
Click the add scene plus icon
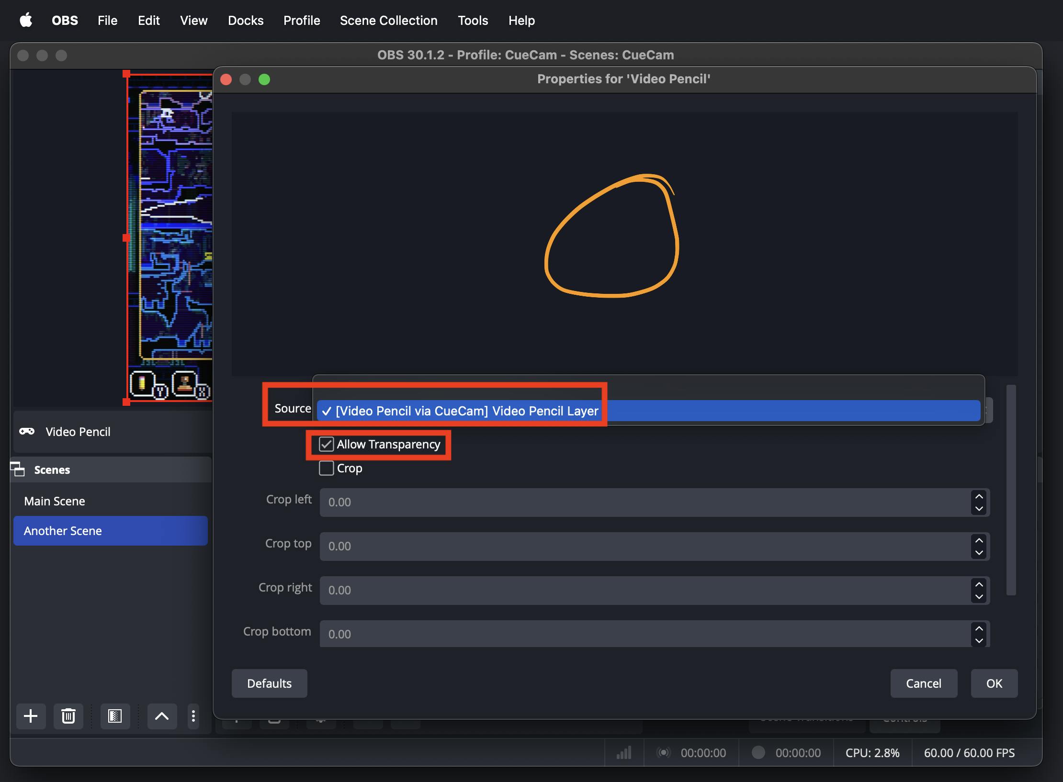(31, 716)
